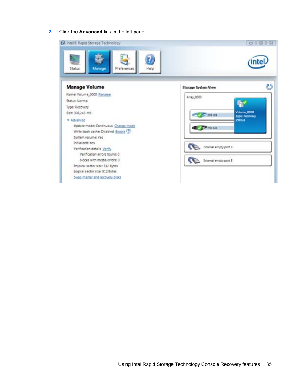Image resolution: width=289 pixels, height=385 pixels.
Task: Click 'Logical sector size: 512 Bytes' text
Action: (x=95, y=171)
